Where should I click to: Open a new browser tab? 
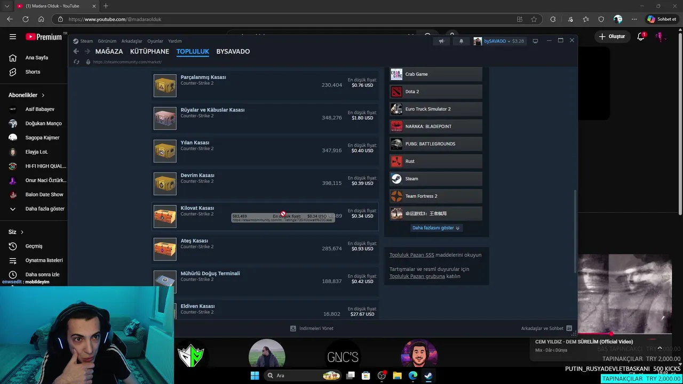point(106,6)
